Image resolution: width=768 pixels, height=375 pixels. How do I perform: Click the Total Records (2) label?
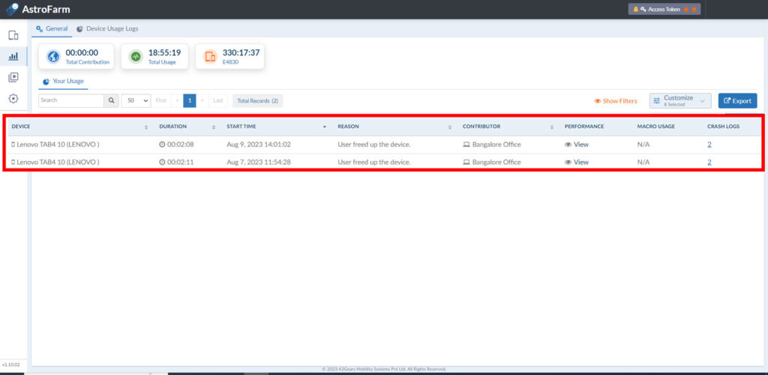tap(258, 101)
